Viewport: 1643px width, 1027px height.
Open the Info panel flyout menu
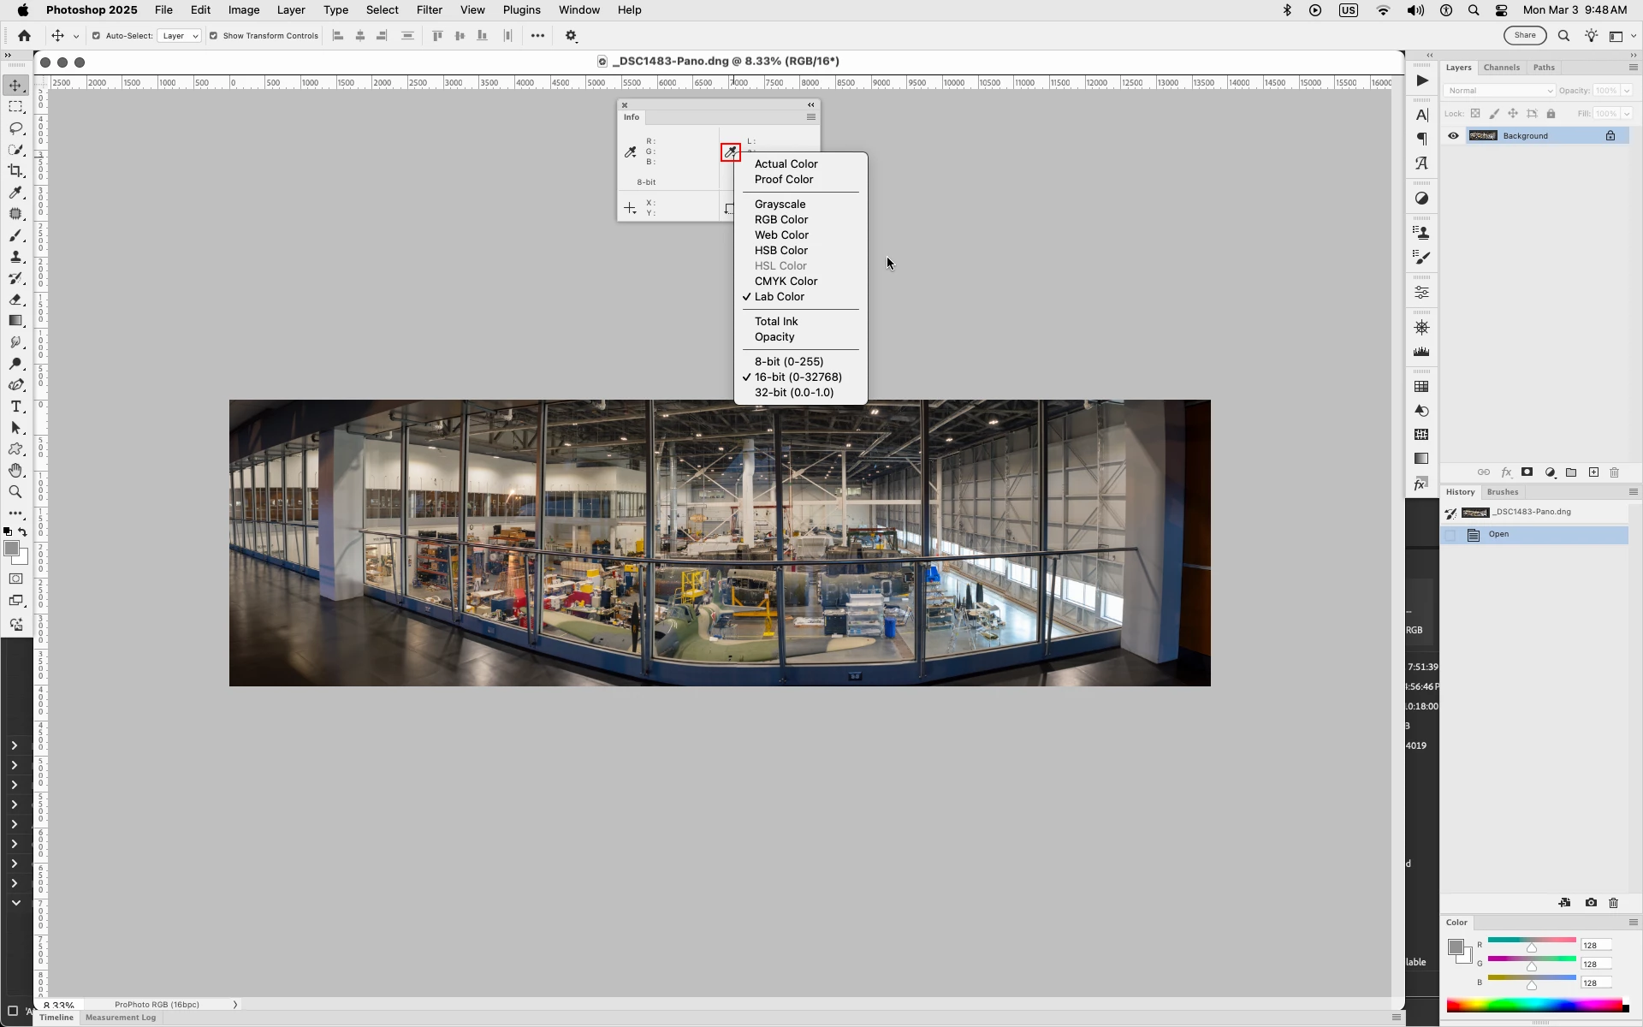(x=810, y=117)
